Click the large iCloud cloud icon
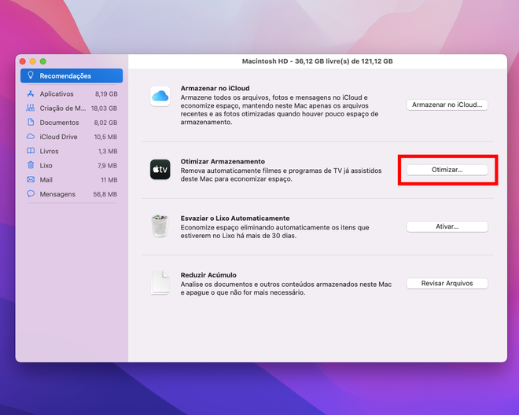This screenshot has width=519, height=415. tap(160, 97)
